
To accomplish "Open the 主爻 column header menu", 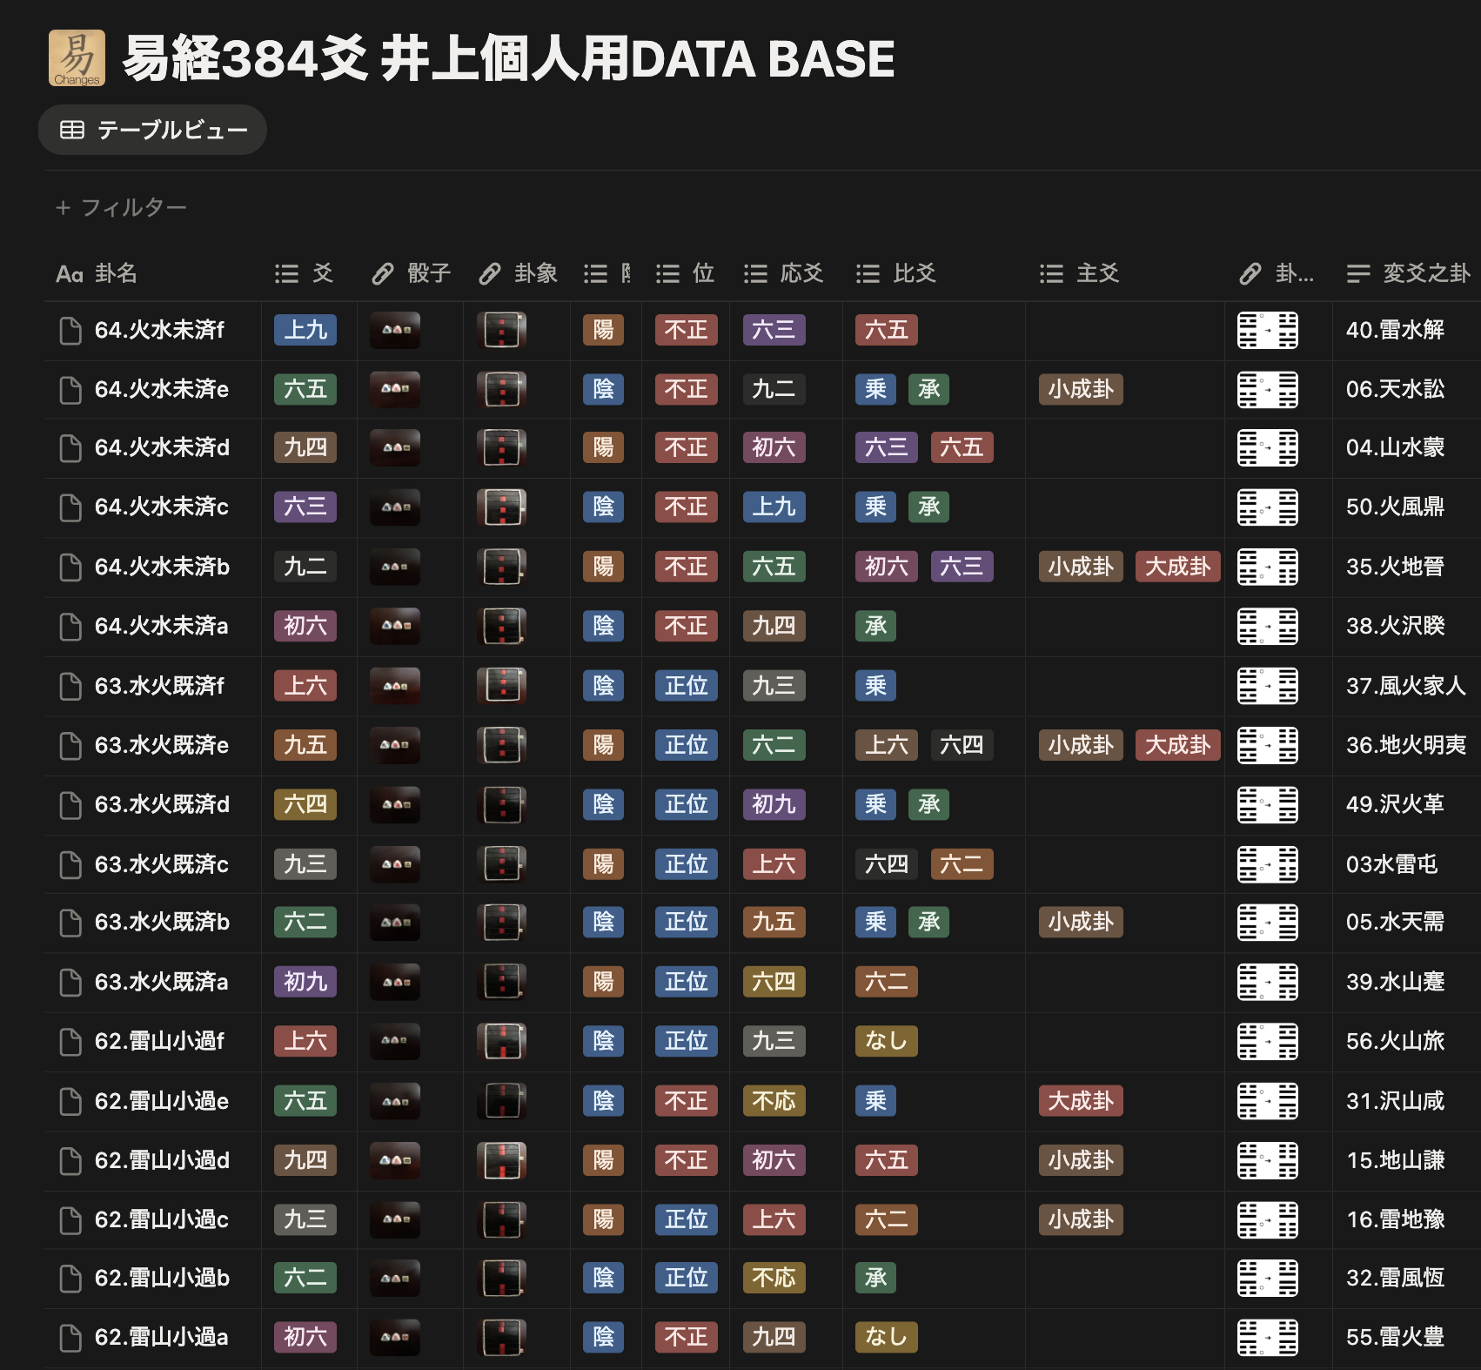I will (x=1079, y=274).
